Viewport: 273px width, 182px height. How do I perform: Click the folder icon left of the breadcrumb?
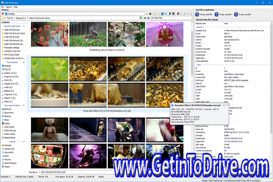pyautogui.click(x=3, y=18)
